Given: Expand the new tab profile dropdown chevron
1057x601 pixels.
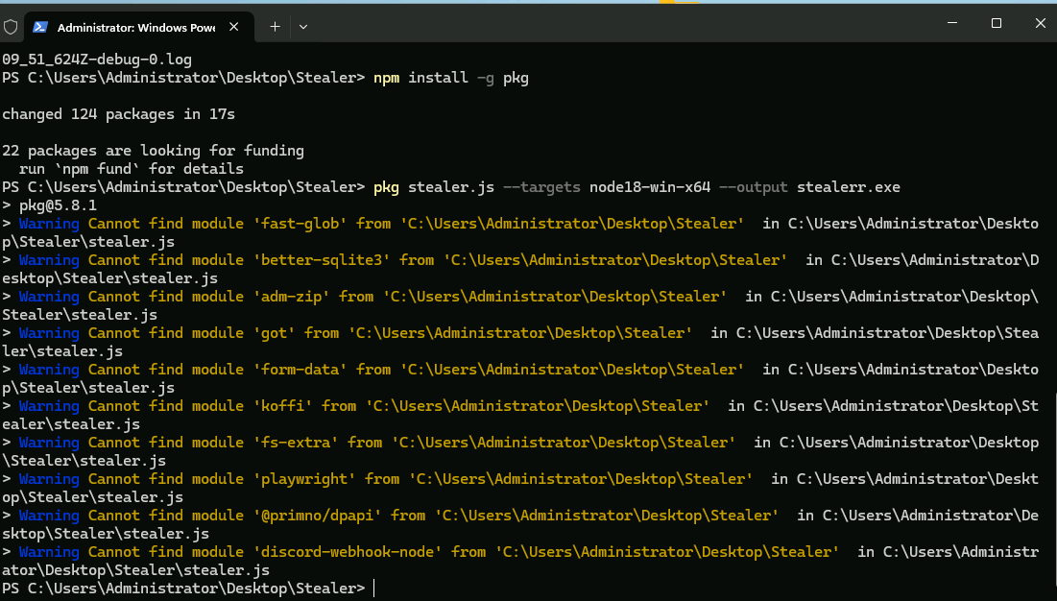Looking at the screenshot, I should click(303, 27).
